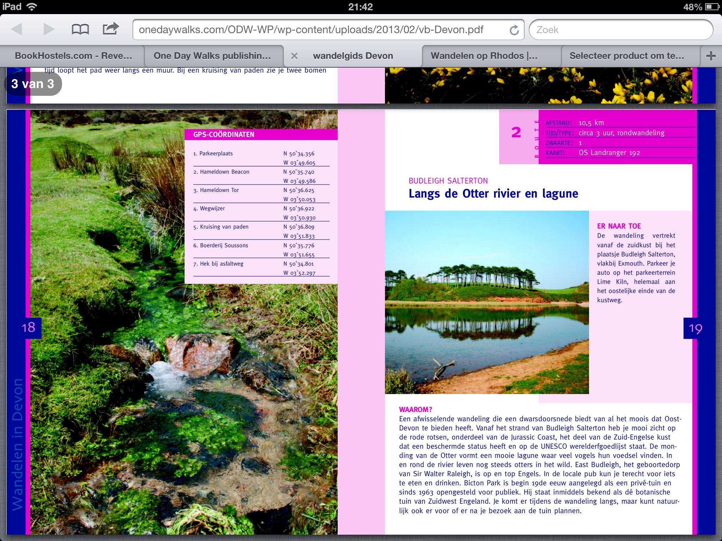Switch to BookHostels.com tab

(73, 56)
